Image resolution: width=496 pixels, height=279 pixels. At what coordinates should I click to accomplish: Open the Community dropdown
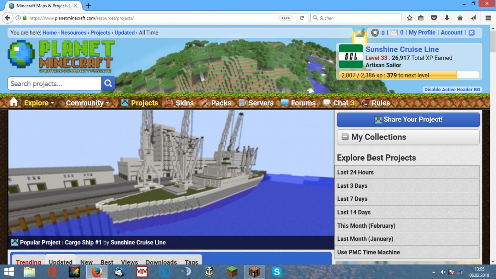click(x=86, y=102)
